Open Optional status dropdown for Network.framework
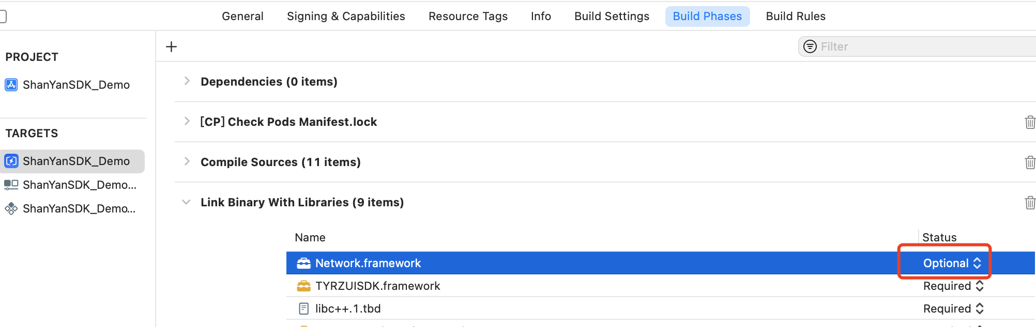This screenshot has height=327, width=1036. [952, 263]
